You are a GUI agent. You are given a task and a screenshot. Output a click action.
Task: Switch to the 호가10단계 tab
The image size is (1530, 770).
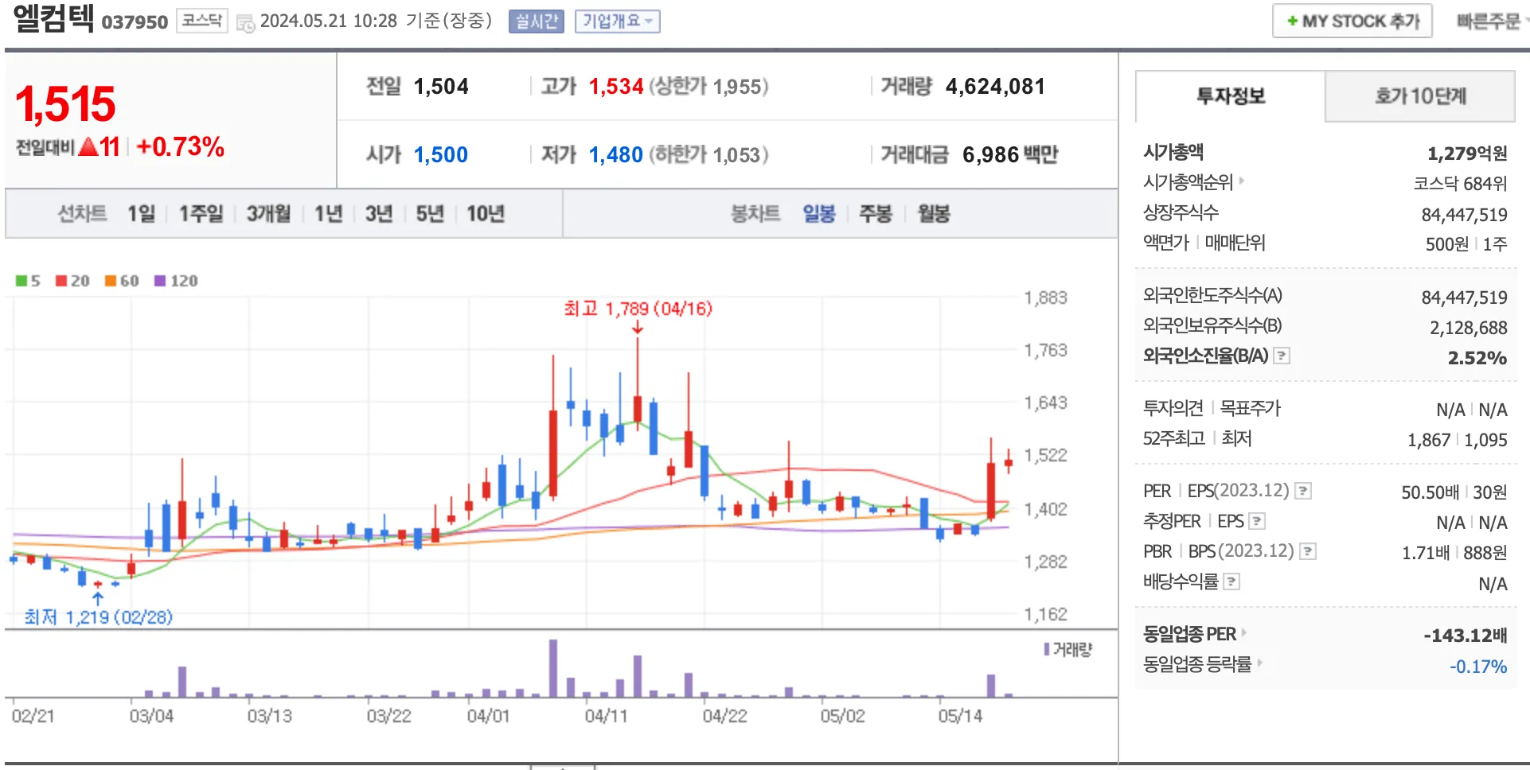1420,96
